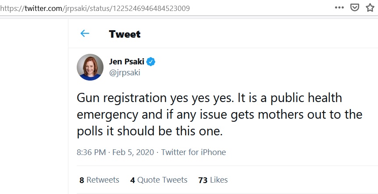Click the blue verified badge

click(151, 62)
